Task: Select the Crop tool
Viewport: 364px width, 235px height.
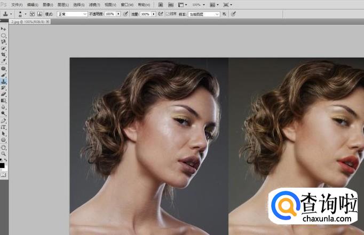Action: point(3,55)
